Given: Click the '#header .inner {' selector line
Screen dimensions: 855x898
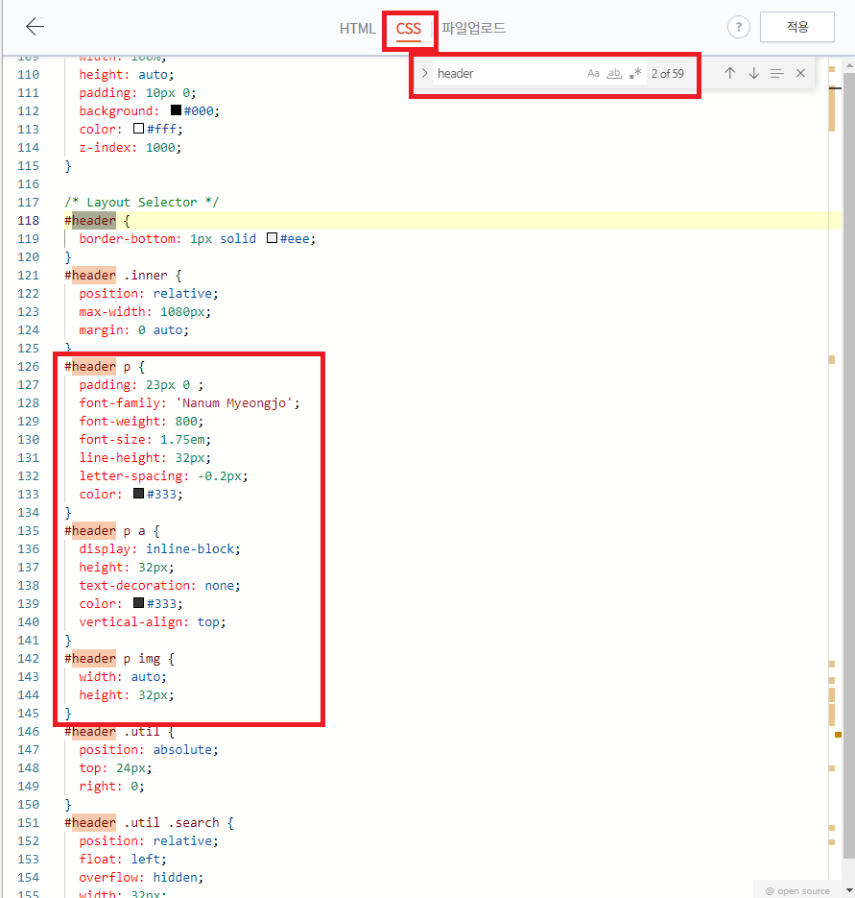Looking at the screenshot, I should coord(123,276).
